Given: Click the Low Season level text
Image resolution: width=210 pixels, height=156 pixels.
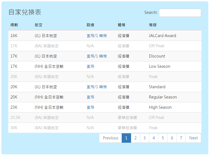Looking at the screenshot, I should point(160,66).
